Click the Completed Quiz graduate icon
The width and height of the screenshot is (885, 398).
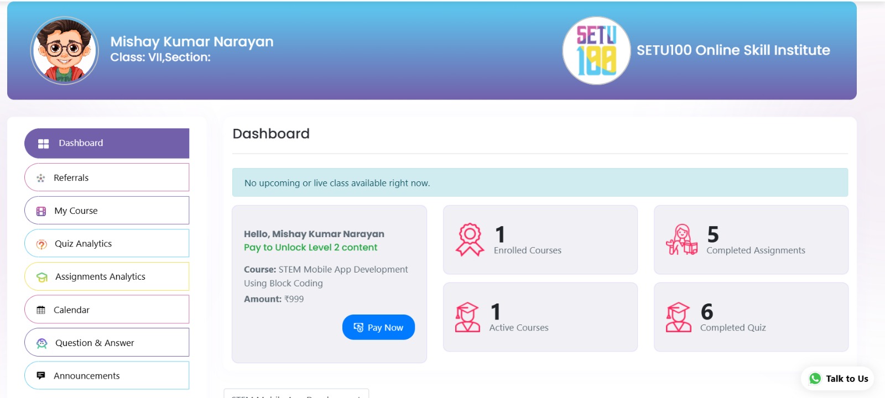(679, 317)
